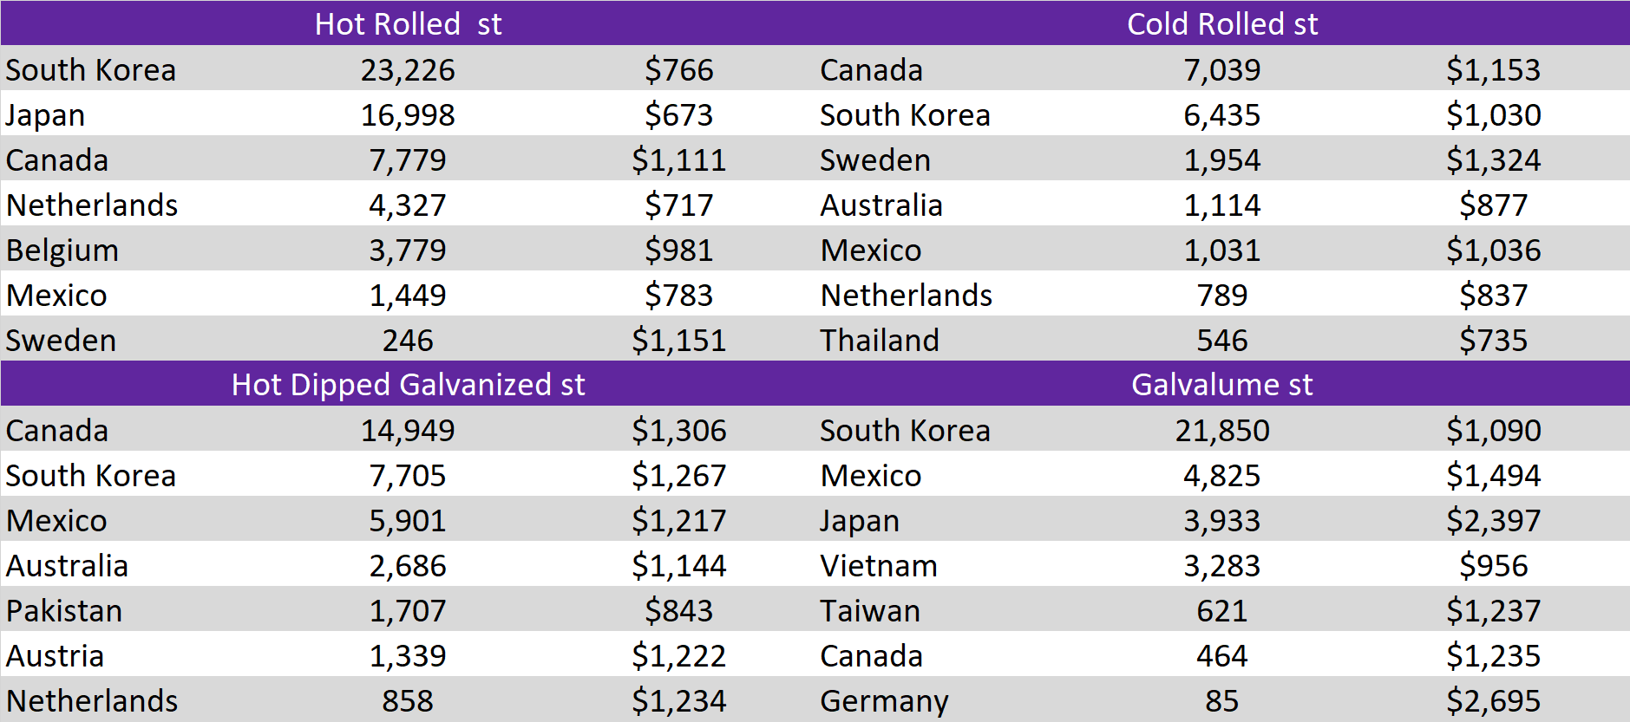The width and height of the screenshot is (1630, 722).
Task: Click the $2,397 Japan Galvalume price
Action: point(1493,520)
